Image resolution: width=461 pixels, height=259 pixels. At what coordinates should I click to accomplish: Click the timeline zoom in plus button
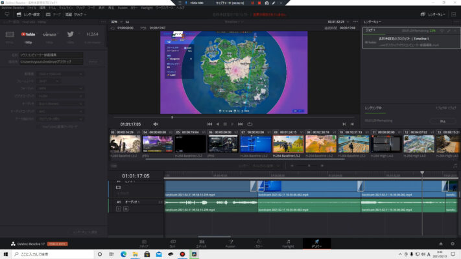point(322,166)
